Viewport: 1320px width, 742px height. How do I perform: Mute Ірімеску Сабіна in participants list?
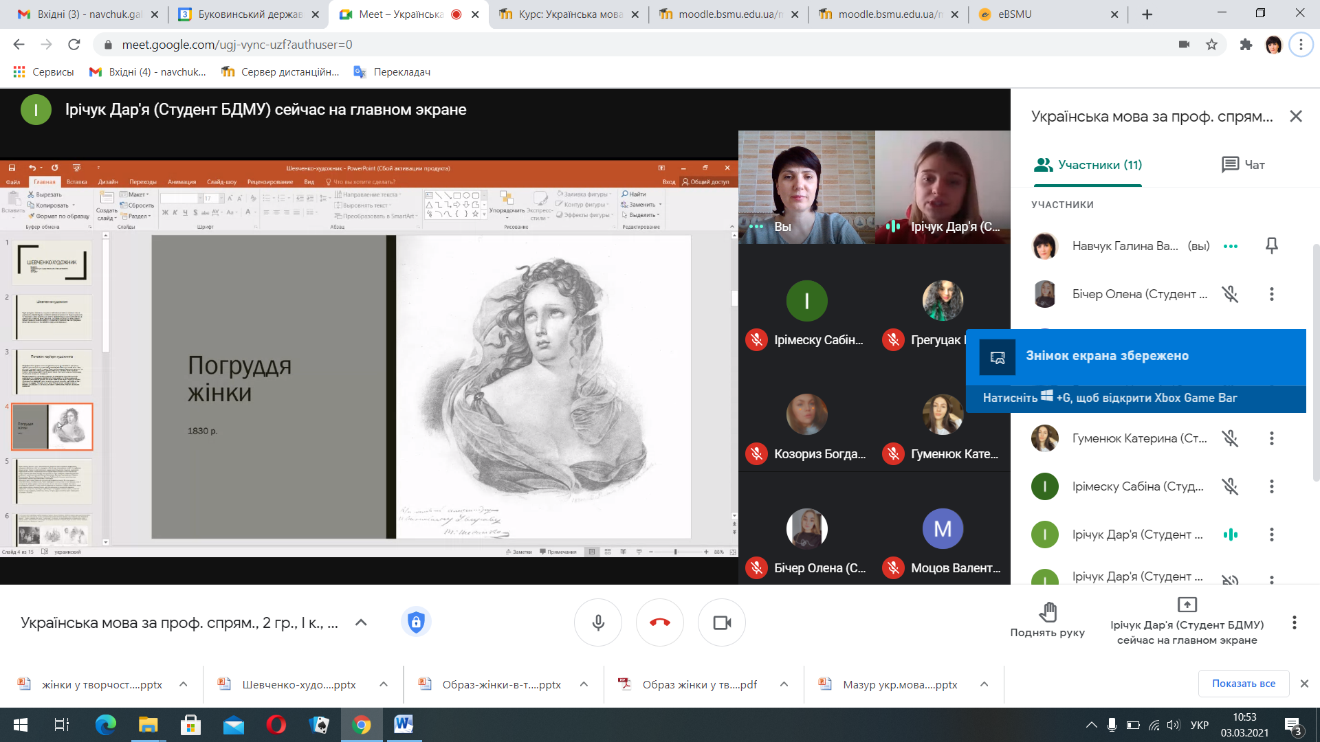click(x=1230, y=486)
